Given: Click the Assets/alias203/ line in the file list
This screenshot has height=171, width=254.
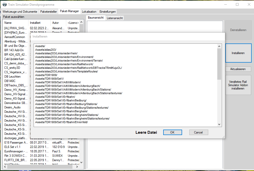Looking at the screenshot, I should coord(46,50).
